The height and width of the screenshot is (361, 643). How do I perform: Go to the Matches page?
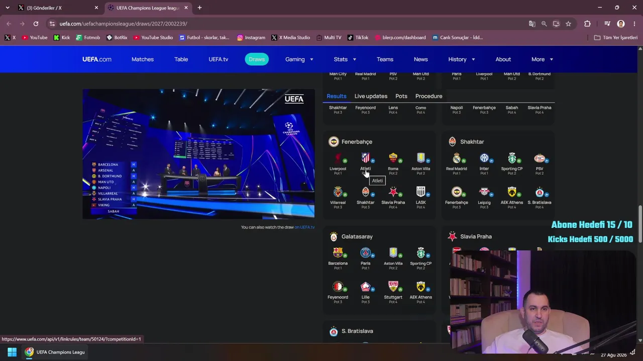click(x=143, y=59)
